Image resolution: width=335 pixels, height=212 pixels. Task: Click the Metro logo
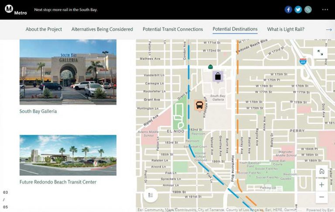pyautogui.click(x=16, y=10)
